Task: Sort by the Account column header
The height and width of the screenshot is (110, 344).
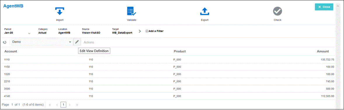Action: point(11,52)
